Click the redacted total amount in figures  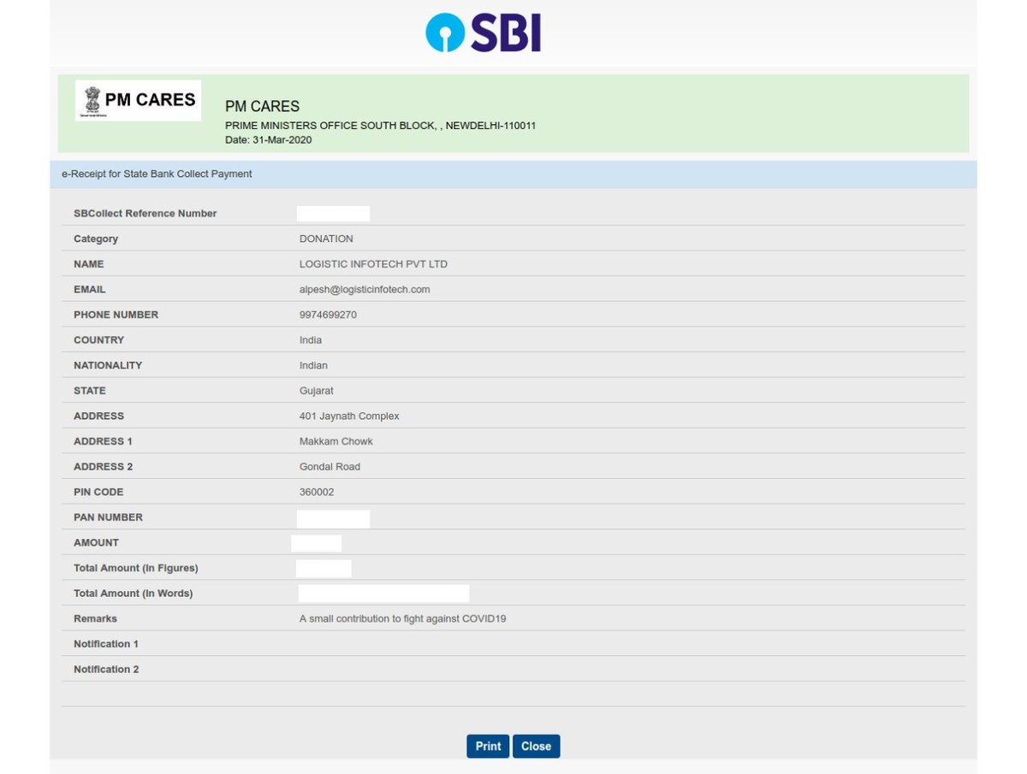pos(324,569)
